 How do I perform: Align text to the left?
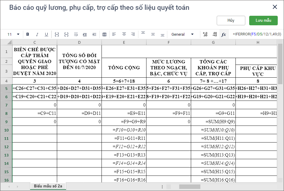pos(114,35)
